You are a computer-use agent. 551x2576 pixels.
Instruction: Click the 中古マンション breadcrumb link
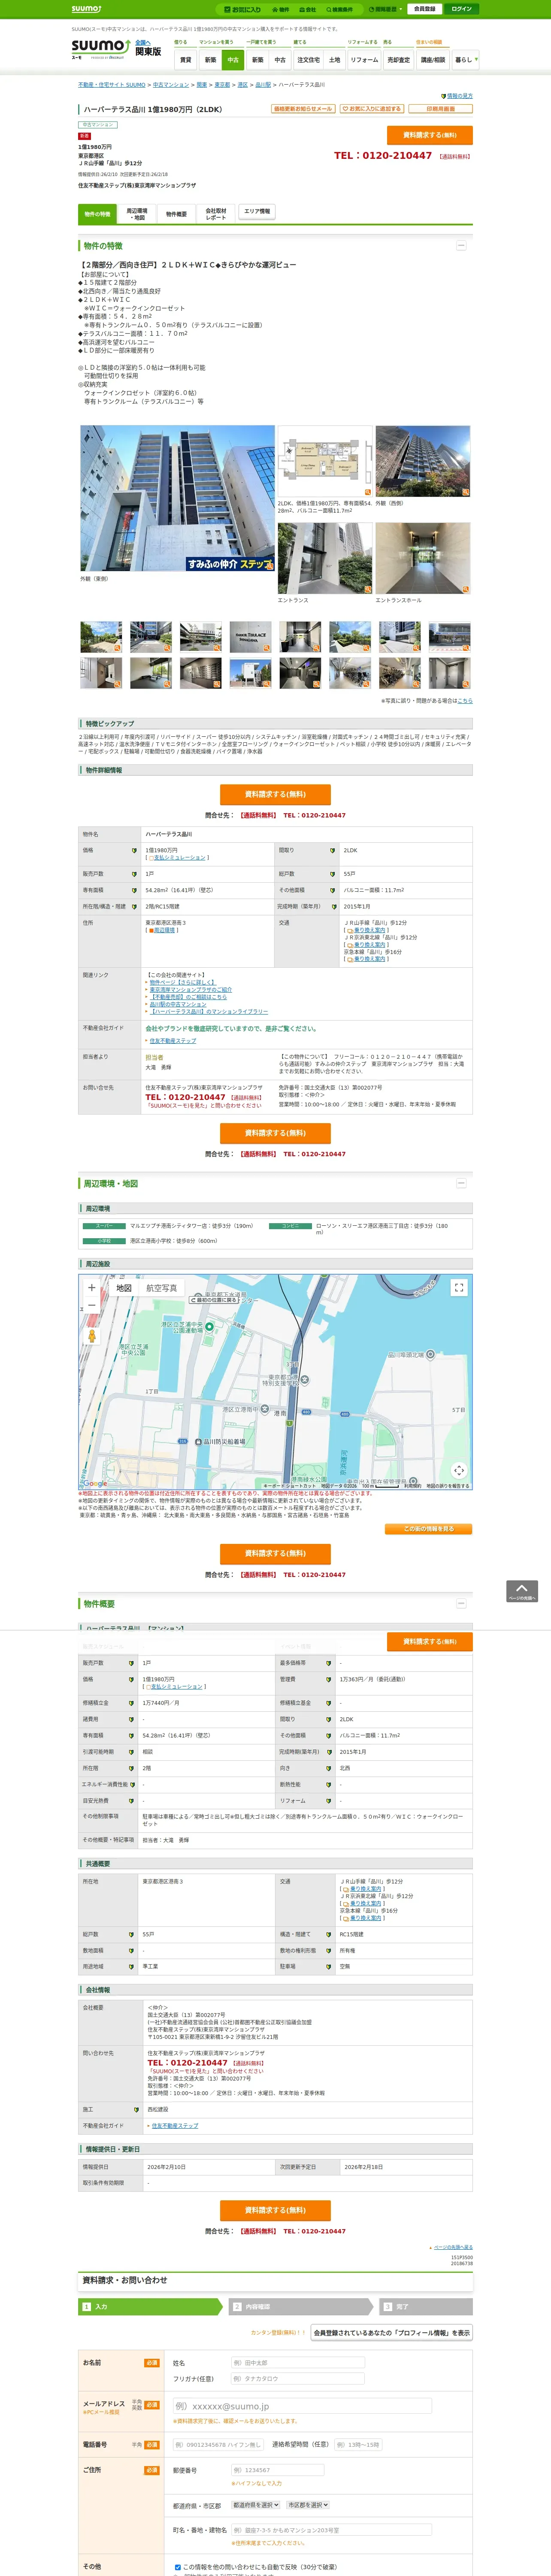[x=171, y=85]
